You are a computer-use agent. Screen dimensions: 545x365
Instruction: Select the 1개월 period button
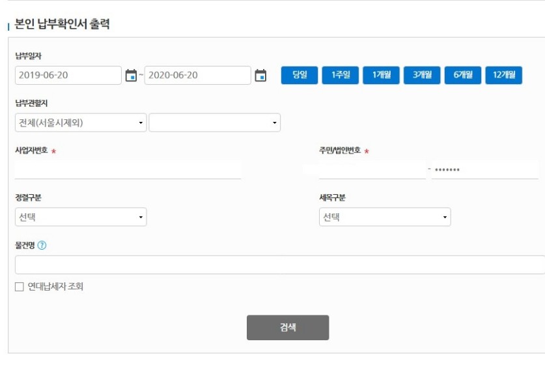pos(382,75)
